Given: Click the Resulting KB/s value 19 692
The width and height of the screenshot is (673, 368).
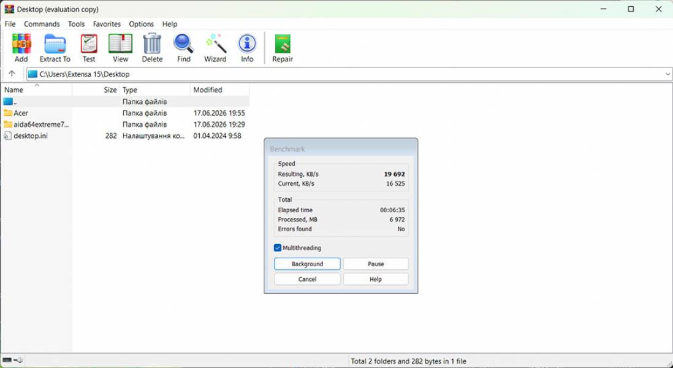Looking at the screenshot, I should [394, 174].
